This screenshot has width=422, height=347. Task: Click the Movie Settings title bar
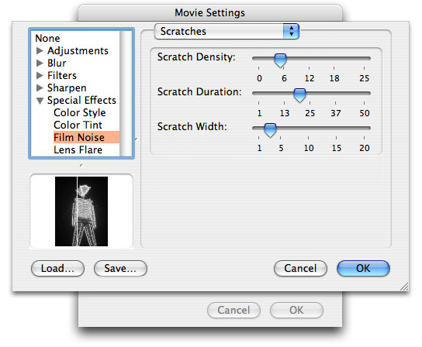pyautogui.click(x=210, y=12)
